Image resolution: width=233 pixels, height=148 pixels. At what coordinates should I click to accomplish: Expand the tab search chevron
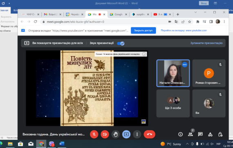(195, 12)
